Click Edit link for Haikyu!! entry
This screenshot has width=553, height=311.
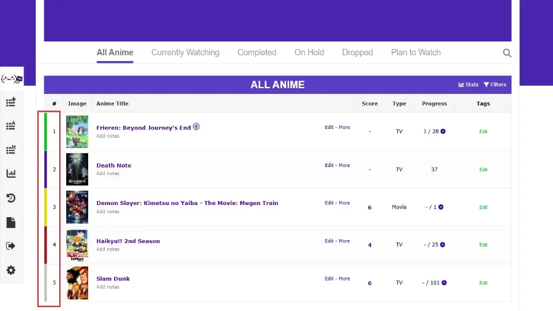point(329,241)
